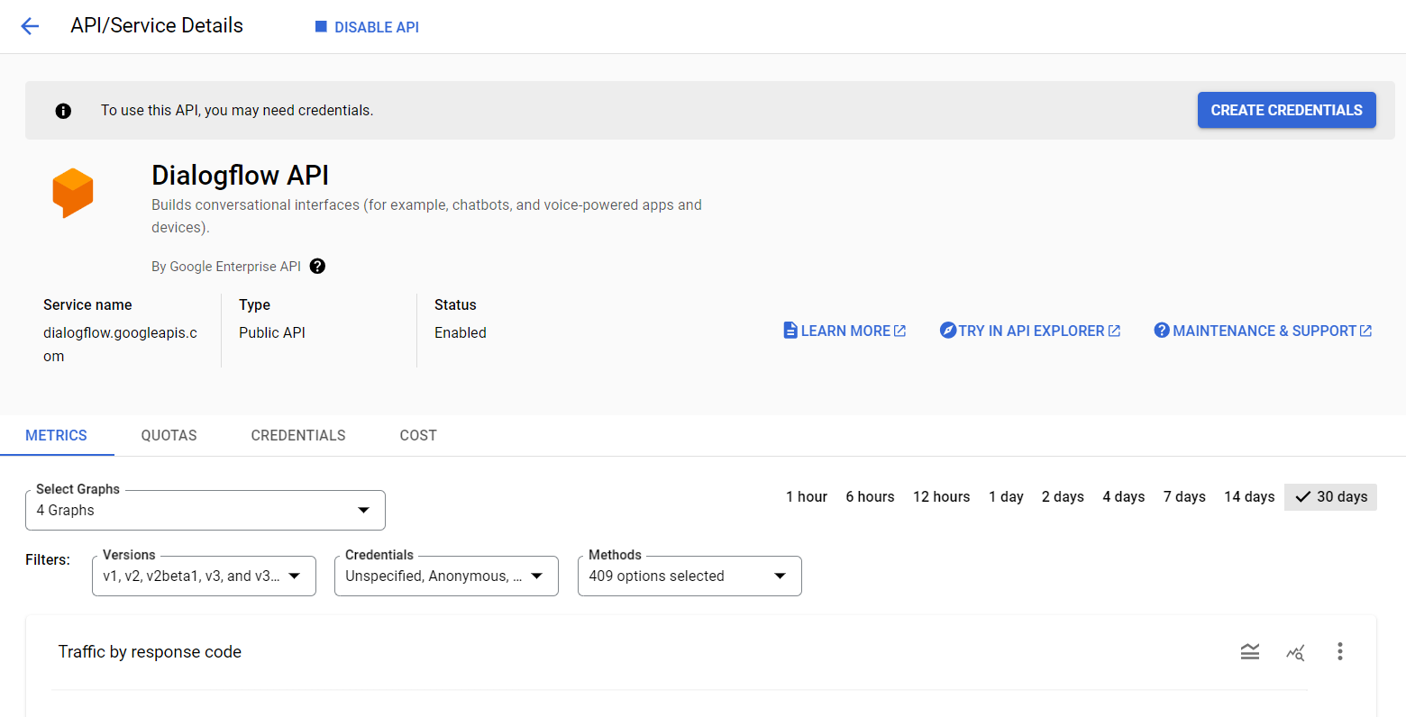Click the Disable API button
1406x717 pixels.
(x=367, y=27)
